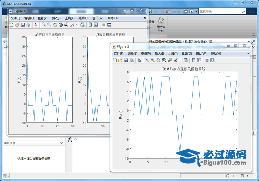Click Rotate 3D icon in Figure 2 toolbar
This screenshot has height=181, width=259.
(164, 60)
